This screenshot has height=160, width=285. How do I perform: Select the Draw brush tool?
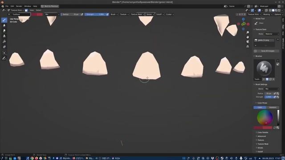click(x=4, y=20)
